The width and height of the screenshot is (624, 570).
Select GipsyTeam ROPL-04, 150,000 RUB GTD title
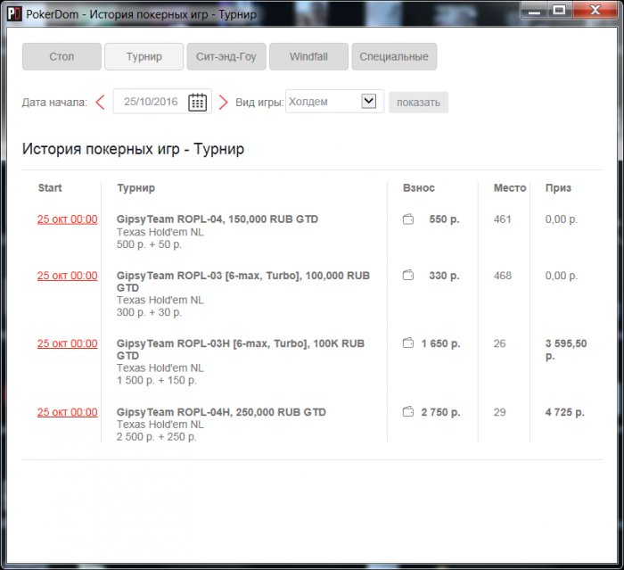218,219
